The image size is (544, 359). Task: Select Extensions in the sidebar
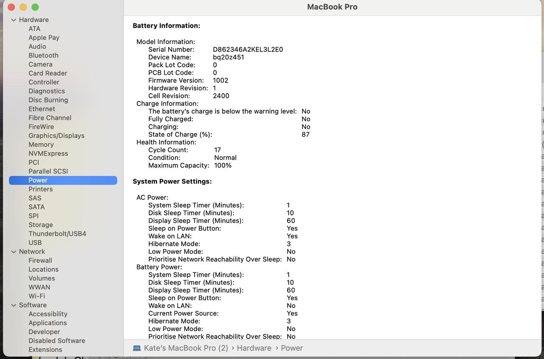pos(45,350)
